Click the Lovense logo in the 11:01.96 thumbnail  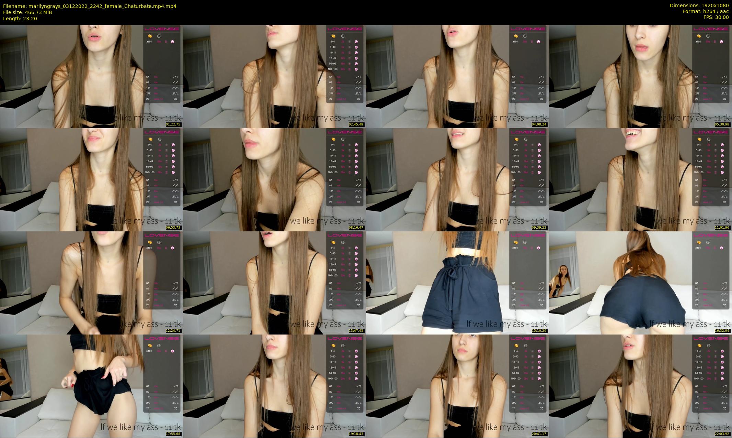click(711, 132)
